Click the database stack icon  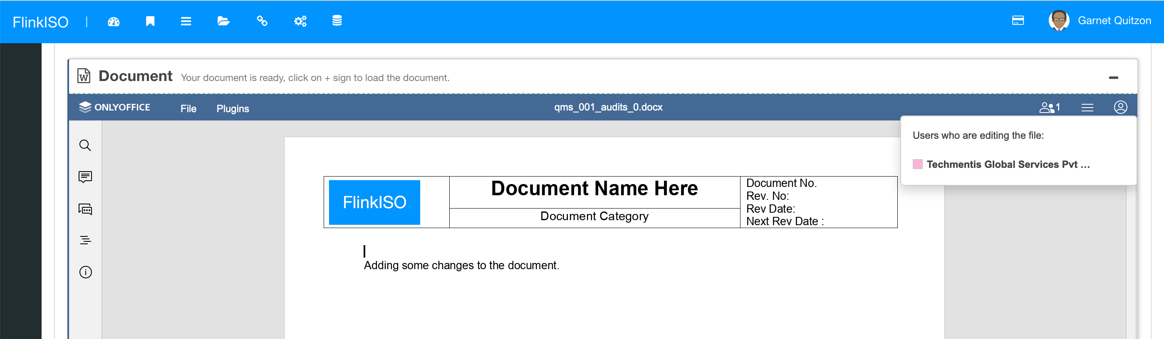[x=337, y=21]
